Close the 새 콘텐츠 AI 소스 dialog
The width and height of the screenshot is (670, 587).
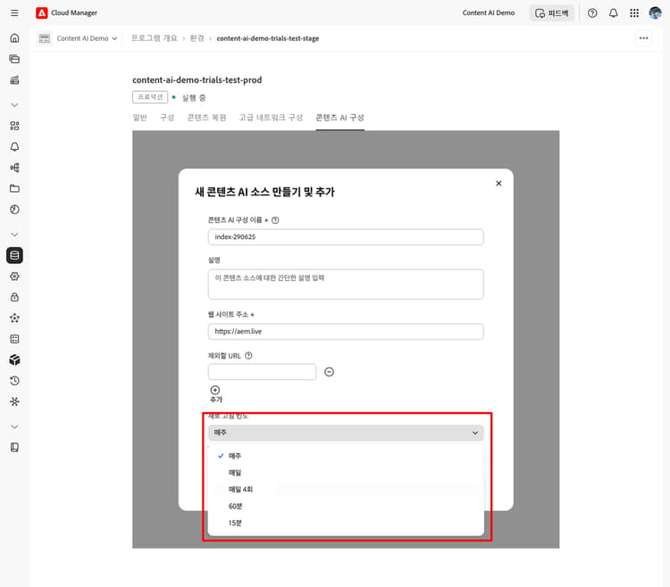pos(498,184)
